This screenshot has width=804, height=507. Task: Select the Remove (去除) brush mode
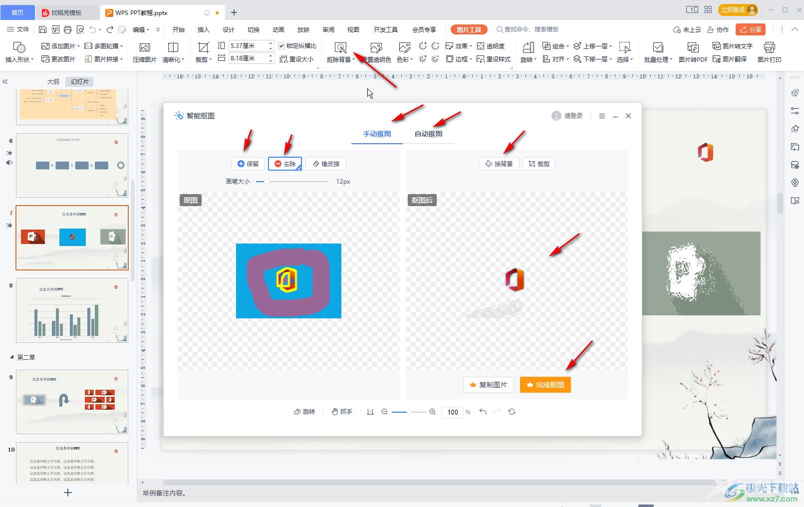tap(285, 164)
